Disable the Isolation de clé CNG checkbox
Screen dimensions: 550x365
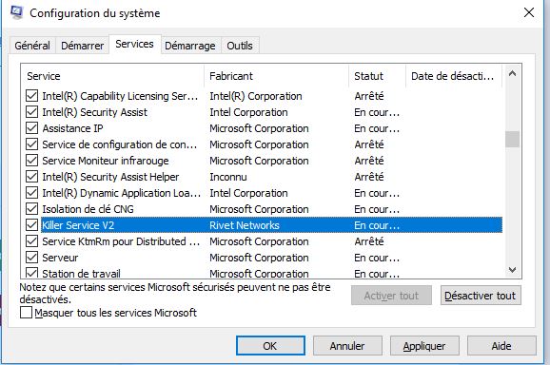[32, 209]
